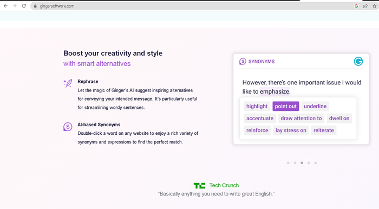Screen dimensions: 379x209
Task: Click the 'SYNONYMS' panel title
Action: (x=262, y=62)
